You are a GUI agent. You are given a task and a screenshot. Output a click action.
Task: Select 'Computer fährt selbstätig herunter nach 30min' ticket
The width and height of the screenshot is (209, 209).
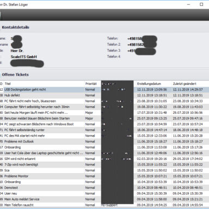[104, 107]
